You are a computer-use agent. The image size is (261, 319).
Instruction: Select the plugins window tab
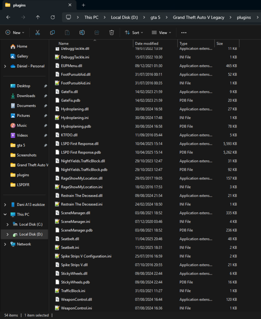39,5
